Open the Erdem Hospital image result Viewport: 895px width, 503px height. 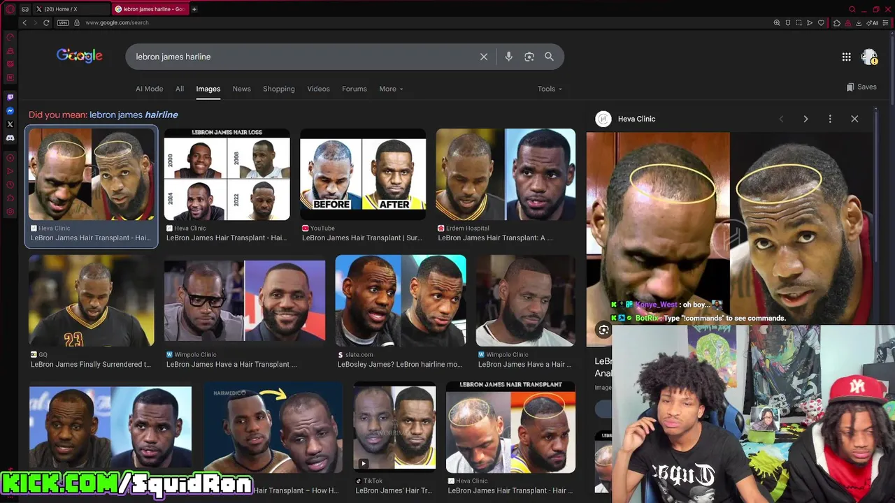coord(506,175)
